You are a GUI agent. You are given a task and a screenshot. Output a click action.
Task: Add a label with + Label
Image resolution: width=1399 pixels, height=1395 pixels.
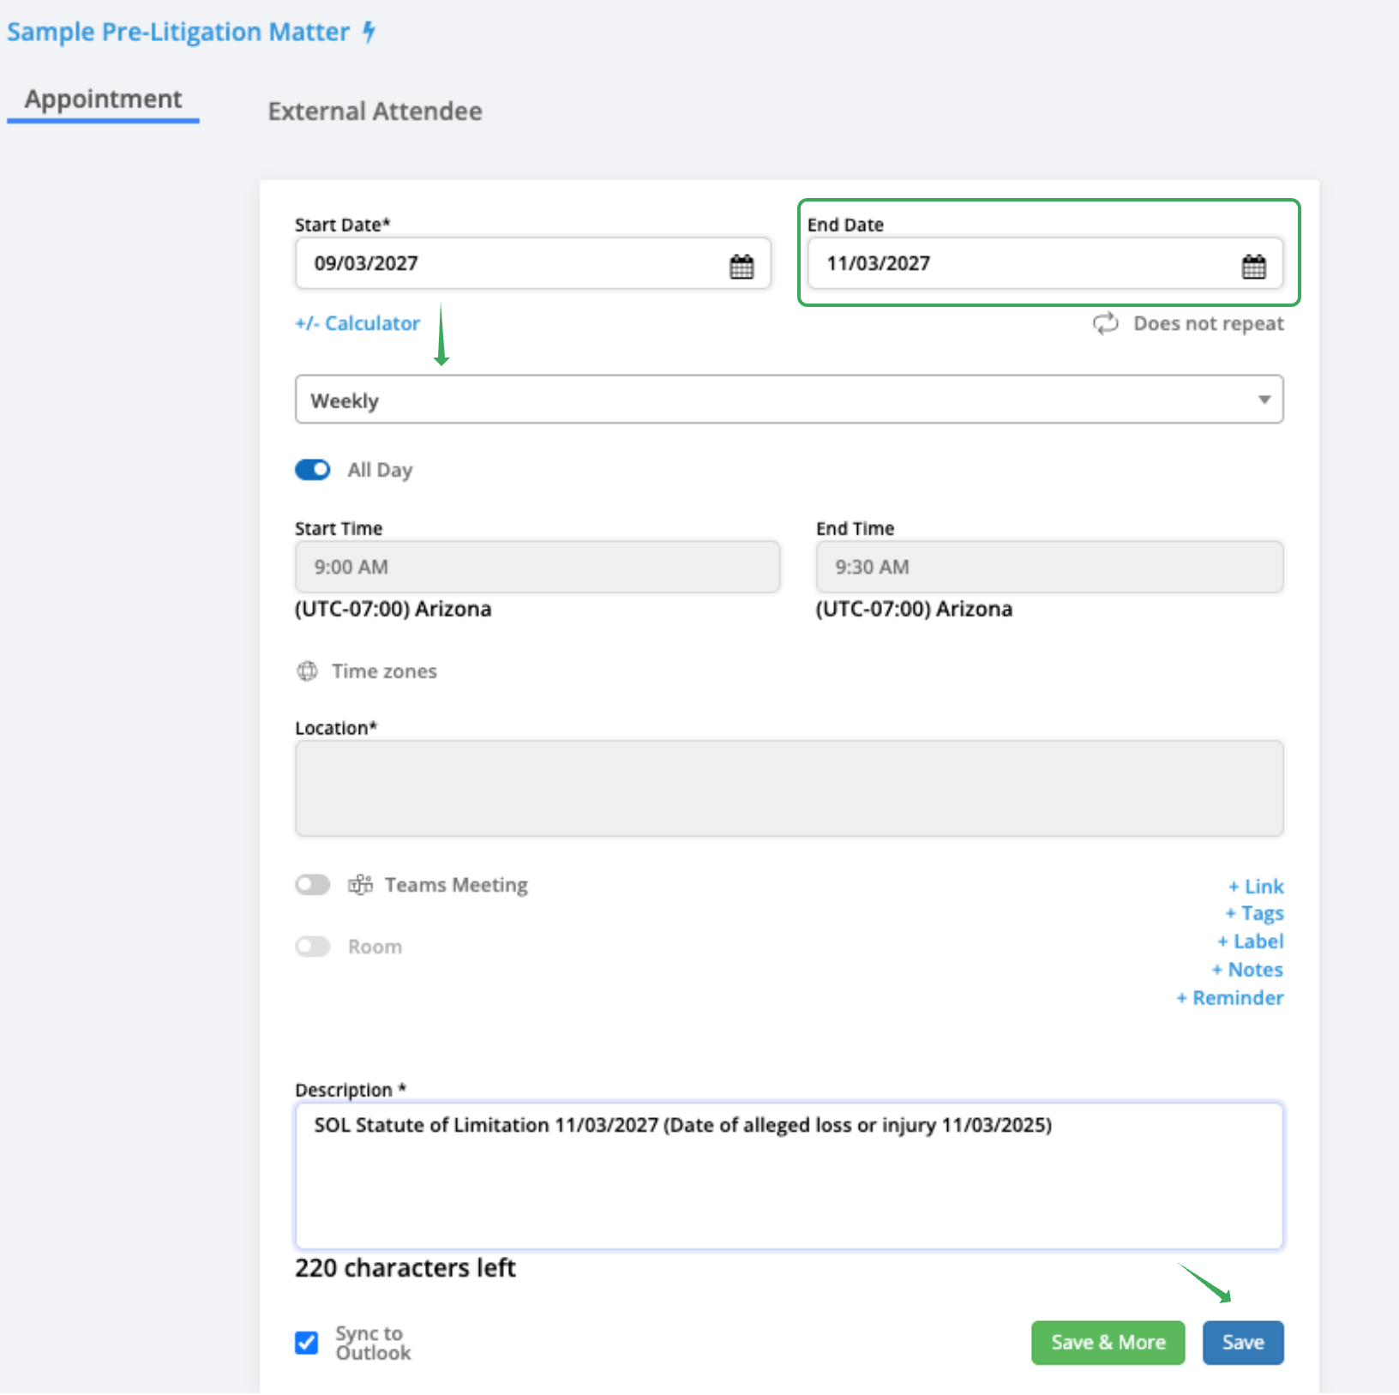click(x=1251, y=941)
